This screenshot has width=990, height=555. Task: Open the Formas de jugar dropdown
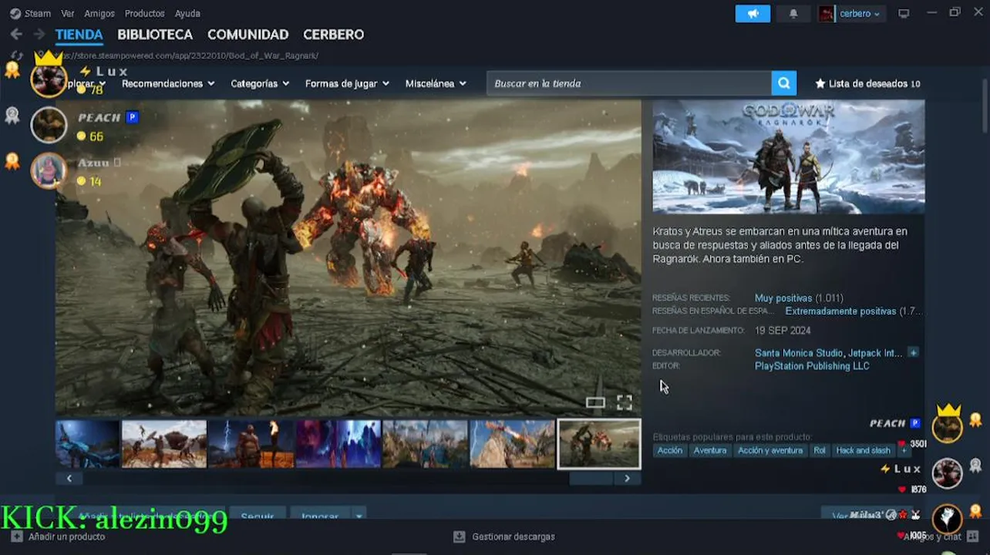(347, 83)
